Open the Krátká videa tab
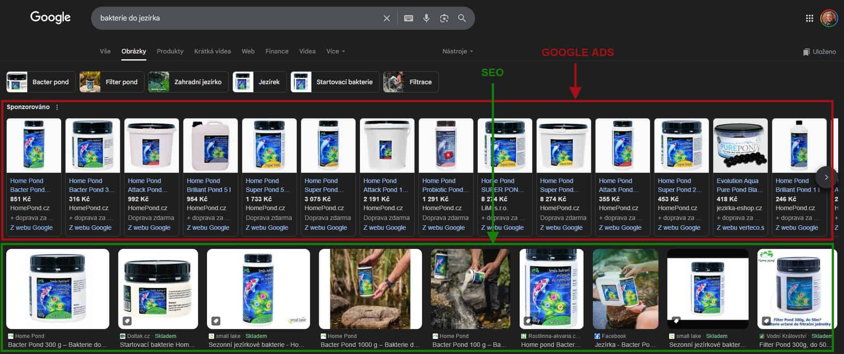This screenshot has width=844, height=354. tap(212, 51)
